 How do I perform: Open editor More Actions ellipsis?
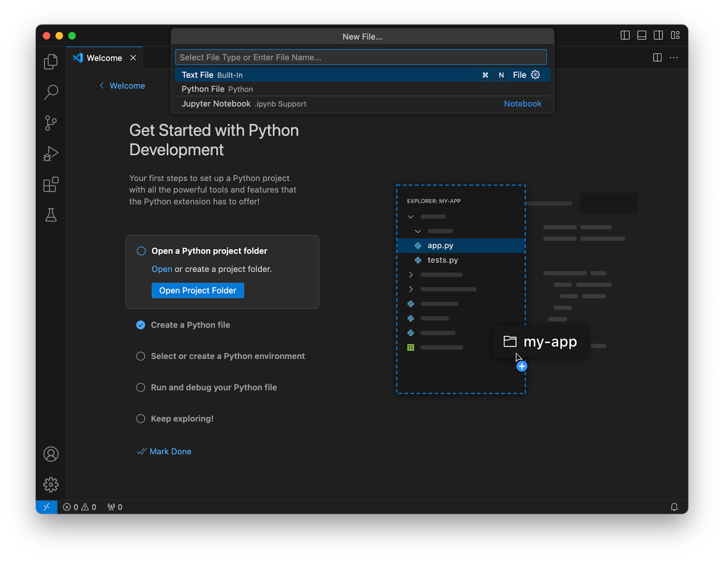point(674,58)
